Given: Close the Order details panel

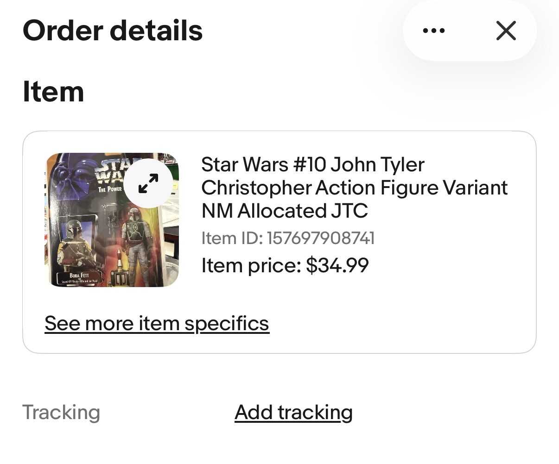Looking at the screenshot, I should coord(506,31).
